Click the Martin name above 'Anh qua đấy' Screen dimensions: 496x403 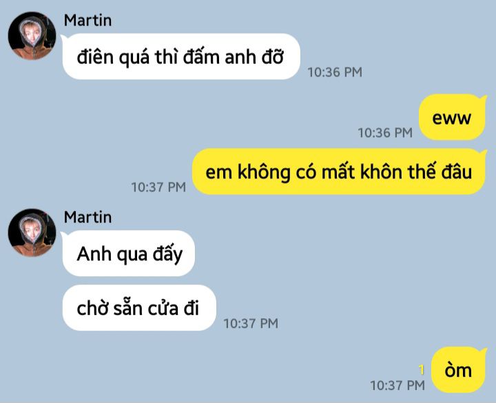[x=87, y=217]
